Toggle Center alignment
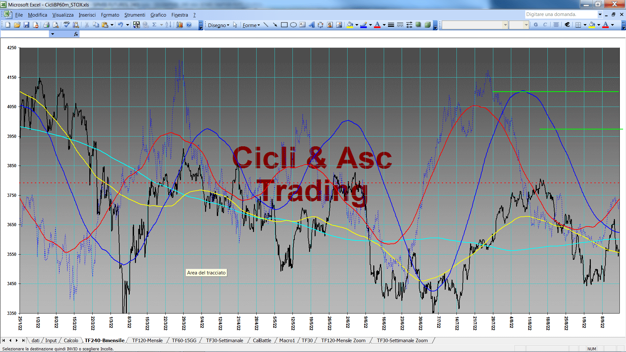The image size is (626, 352). [x=556, y=25]
